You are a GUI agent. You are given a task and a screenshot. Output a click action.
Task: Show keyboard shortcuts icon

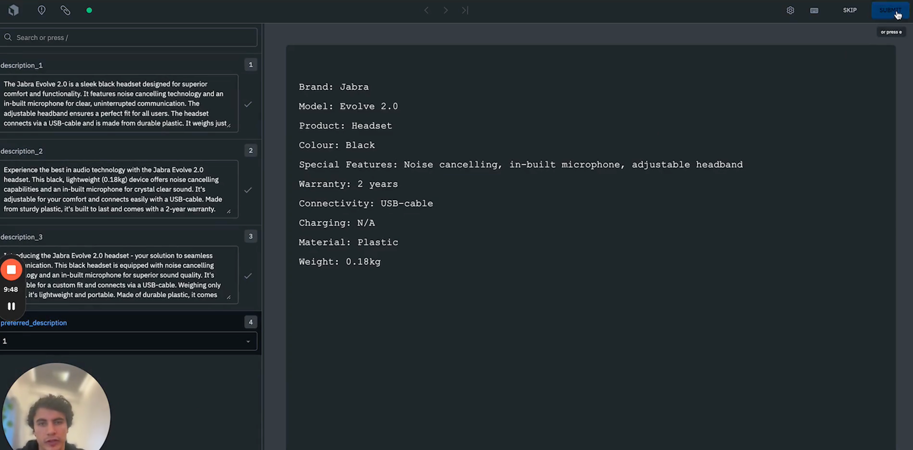point(814,10)
